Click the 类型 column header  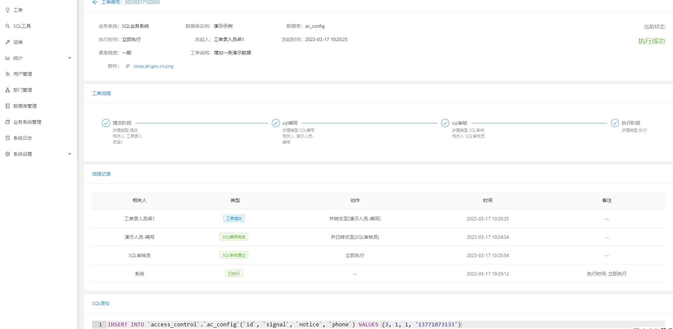click(235, 200)
